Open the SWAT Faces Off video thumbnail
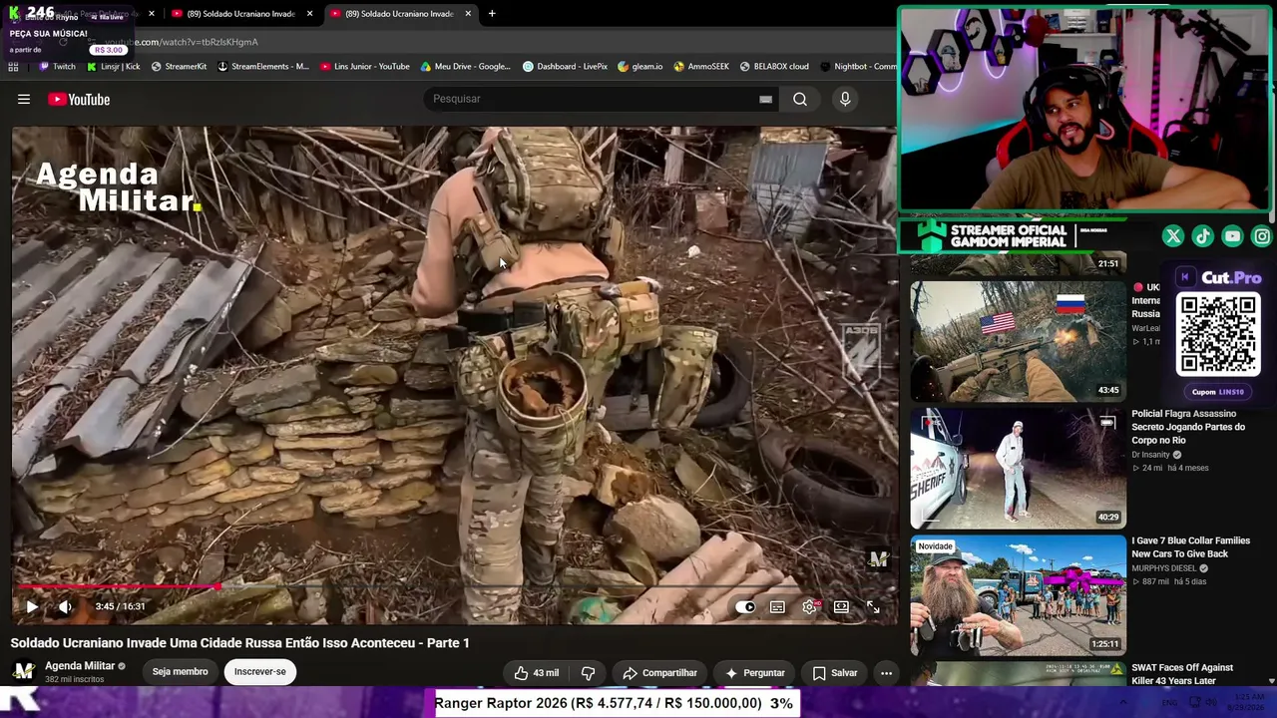 point(1018,674)
